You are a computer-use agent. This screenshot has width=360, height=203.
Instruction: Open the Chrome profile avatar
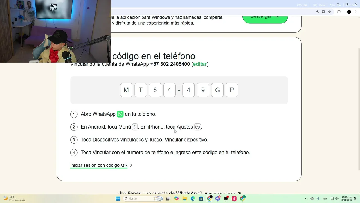(x=349, y=12)
